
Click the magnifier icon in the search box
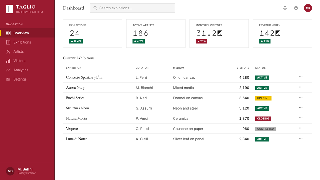(x=95, y=8)
